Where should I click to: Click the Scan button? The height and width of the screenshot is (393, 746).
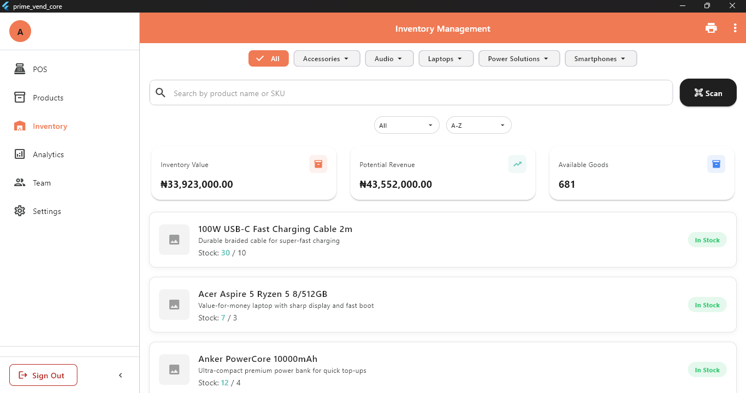[x=708, y=93]
